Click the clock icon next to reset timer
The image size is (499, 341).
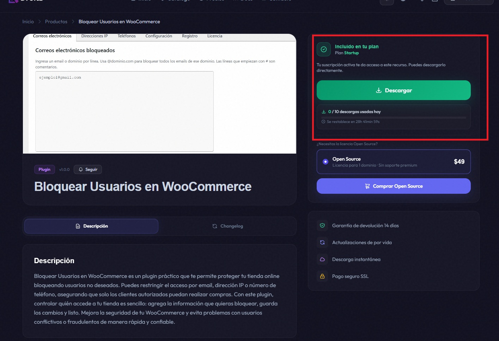point(323,122)
